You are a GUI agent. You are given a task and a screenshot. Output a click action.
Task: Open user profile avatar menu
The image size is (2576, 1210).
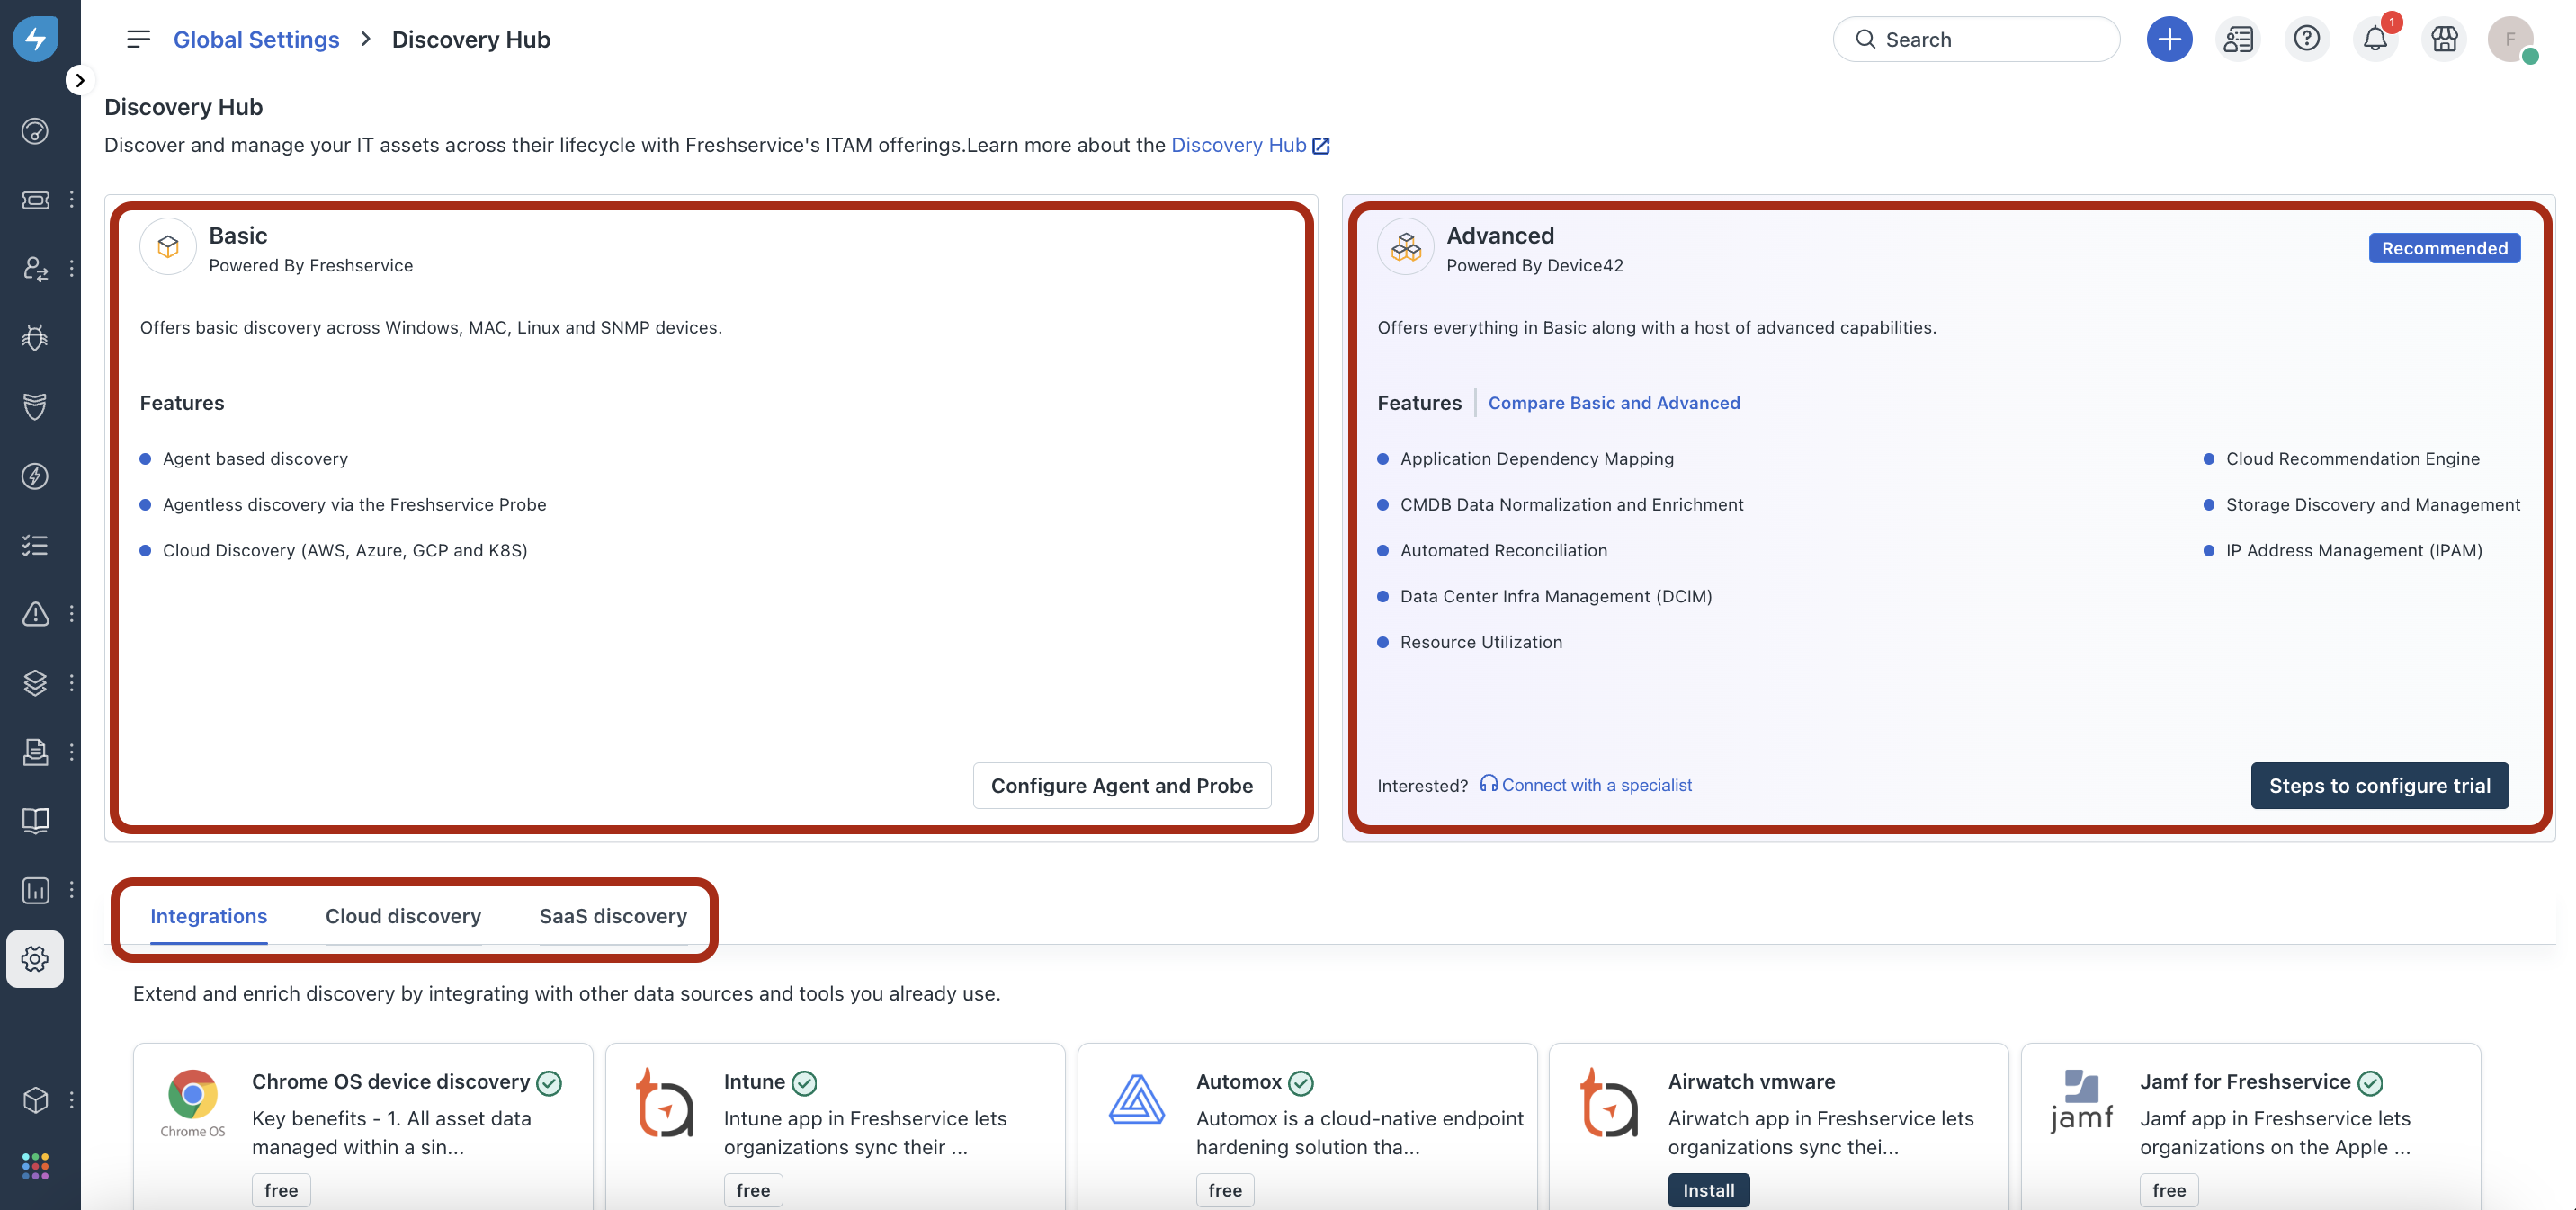(x=2510, y=39)
